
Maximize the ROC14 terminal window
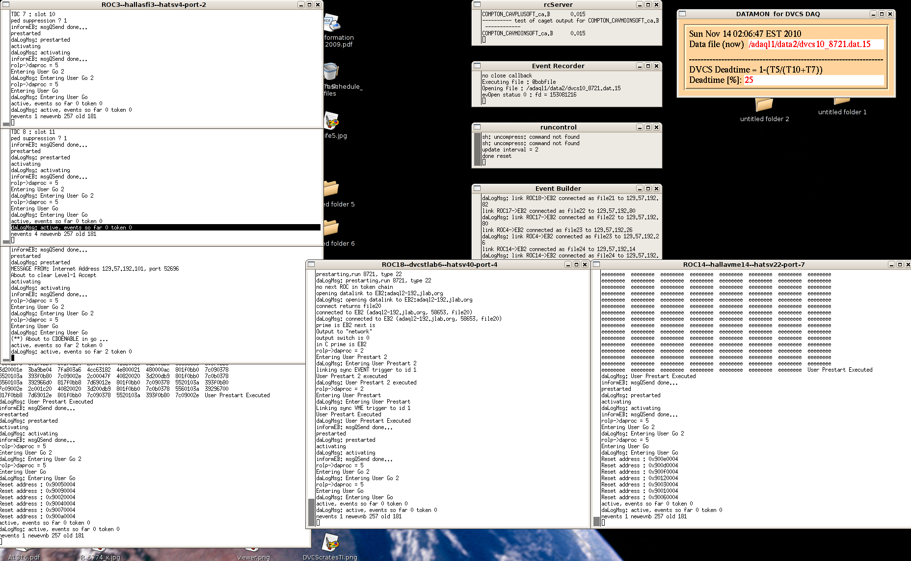900,264
